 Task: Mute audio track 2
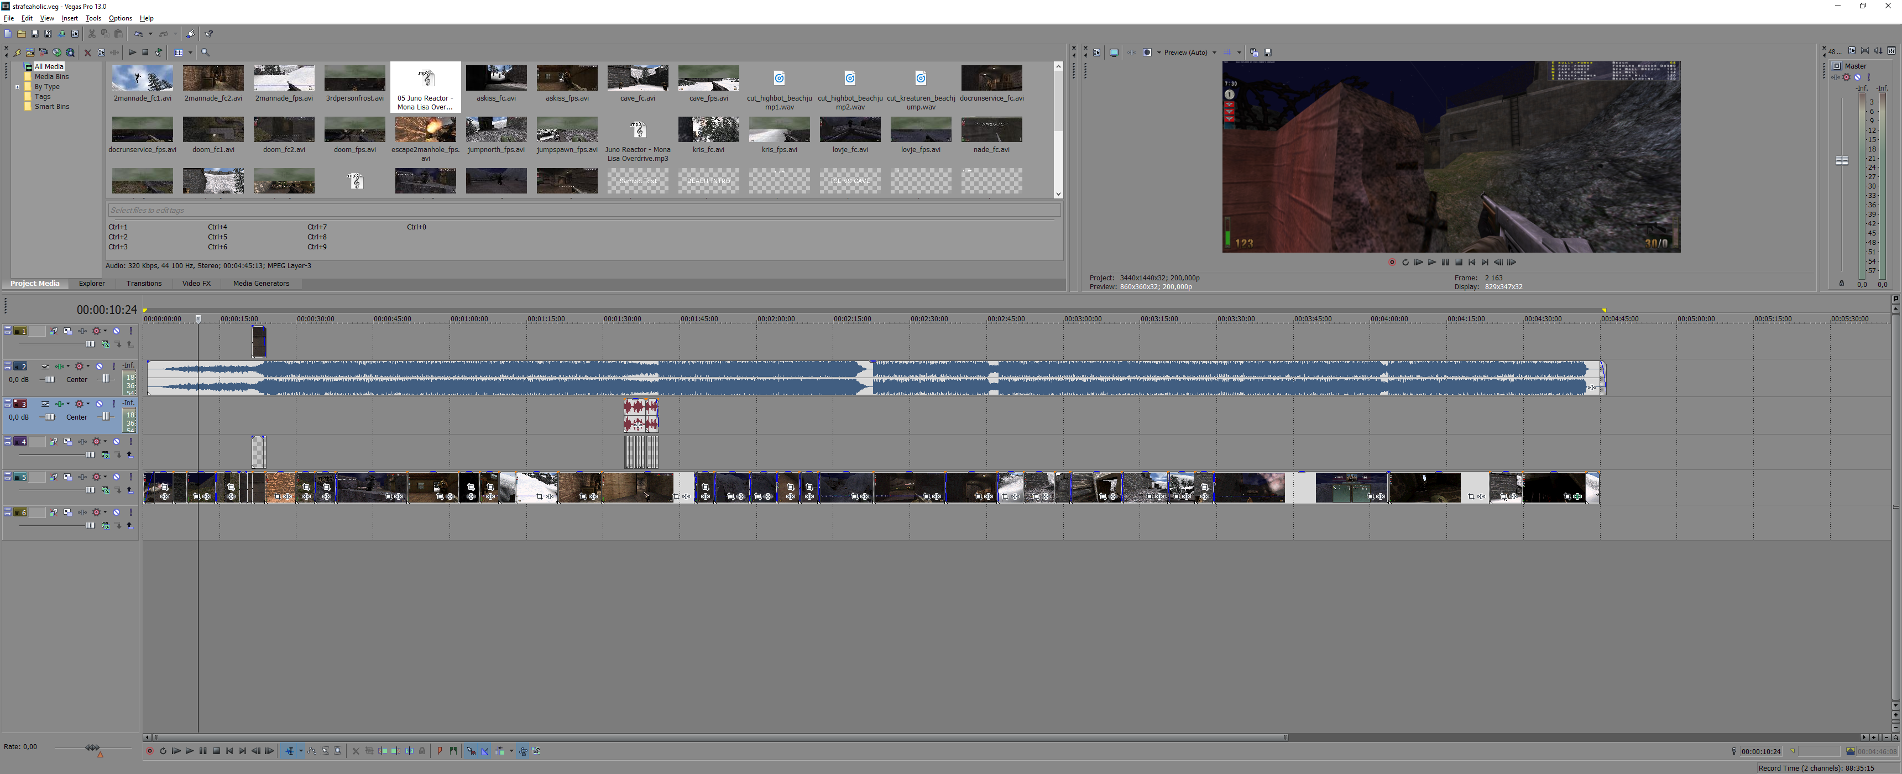coord(99,367)
